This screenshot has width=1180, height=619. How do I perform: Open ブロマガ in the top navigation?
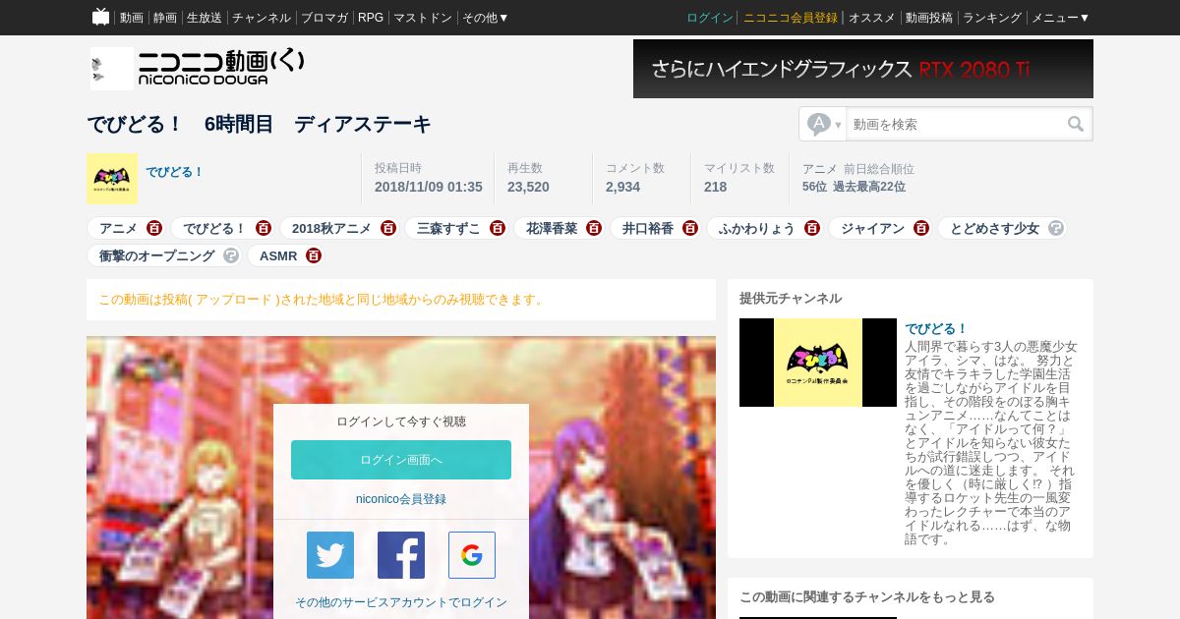click(x=324, y=18)
